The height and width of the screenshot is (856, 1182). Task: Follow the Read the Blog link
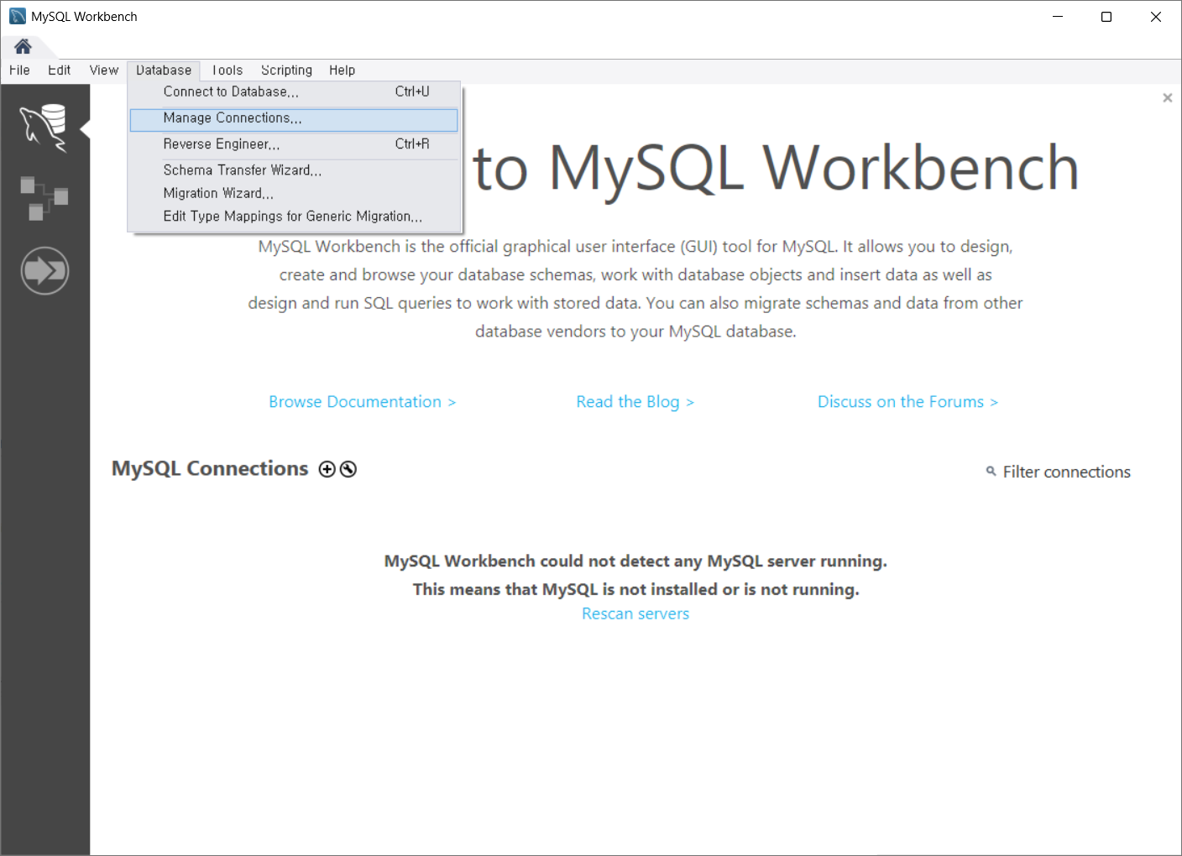point(635,402)
